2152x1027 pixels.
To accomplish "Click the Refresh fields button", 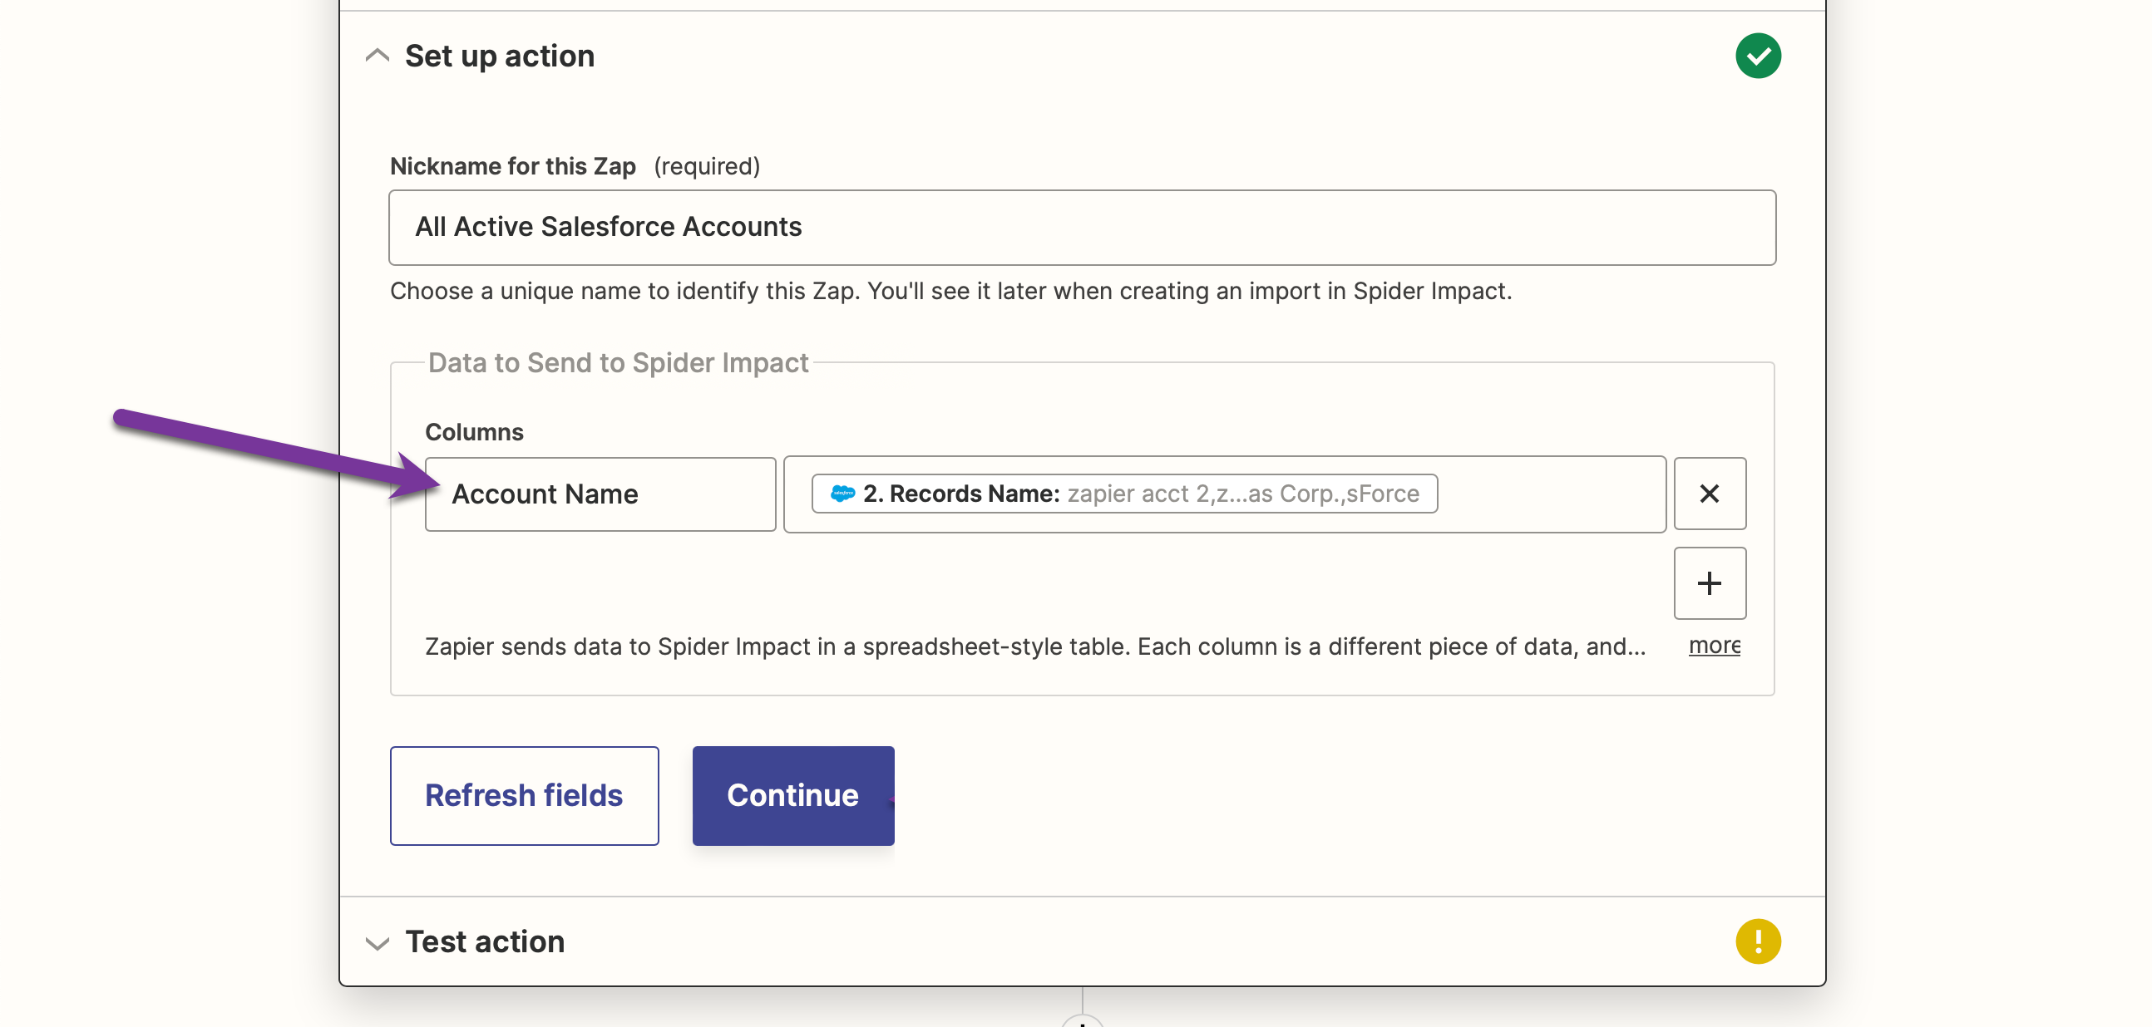I will (x=524, y=795).
